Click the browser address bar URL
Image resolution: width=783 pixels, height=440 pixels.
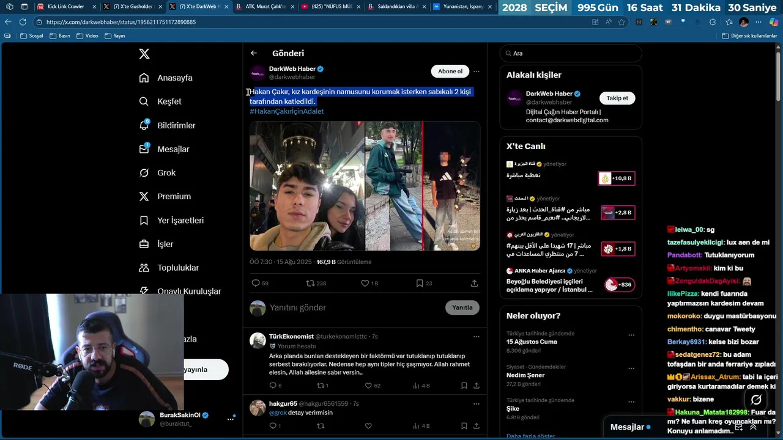[x=121, y=22]
